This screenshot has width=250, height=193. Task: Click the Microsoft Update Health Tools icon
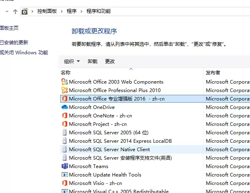coord(64,175)
